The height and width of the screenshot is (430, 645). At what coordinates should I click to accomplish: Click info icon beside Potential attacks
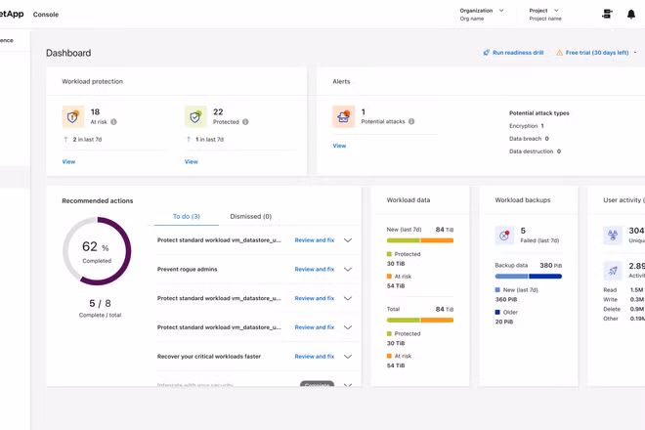[x=411, y=121]
